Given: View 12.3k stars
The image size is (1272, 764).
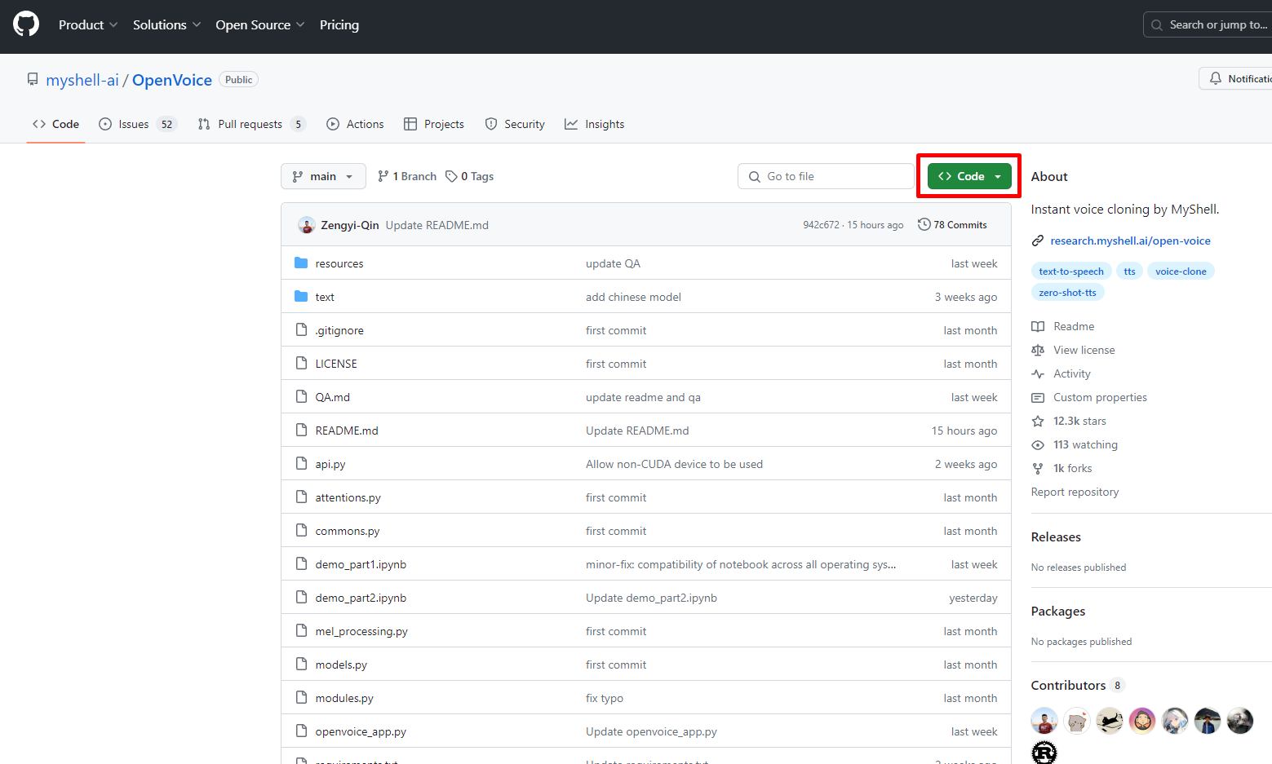Looking at the screenshot, I should coord(1069,421).
